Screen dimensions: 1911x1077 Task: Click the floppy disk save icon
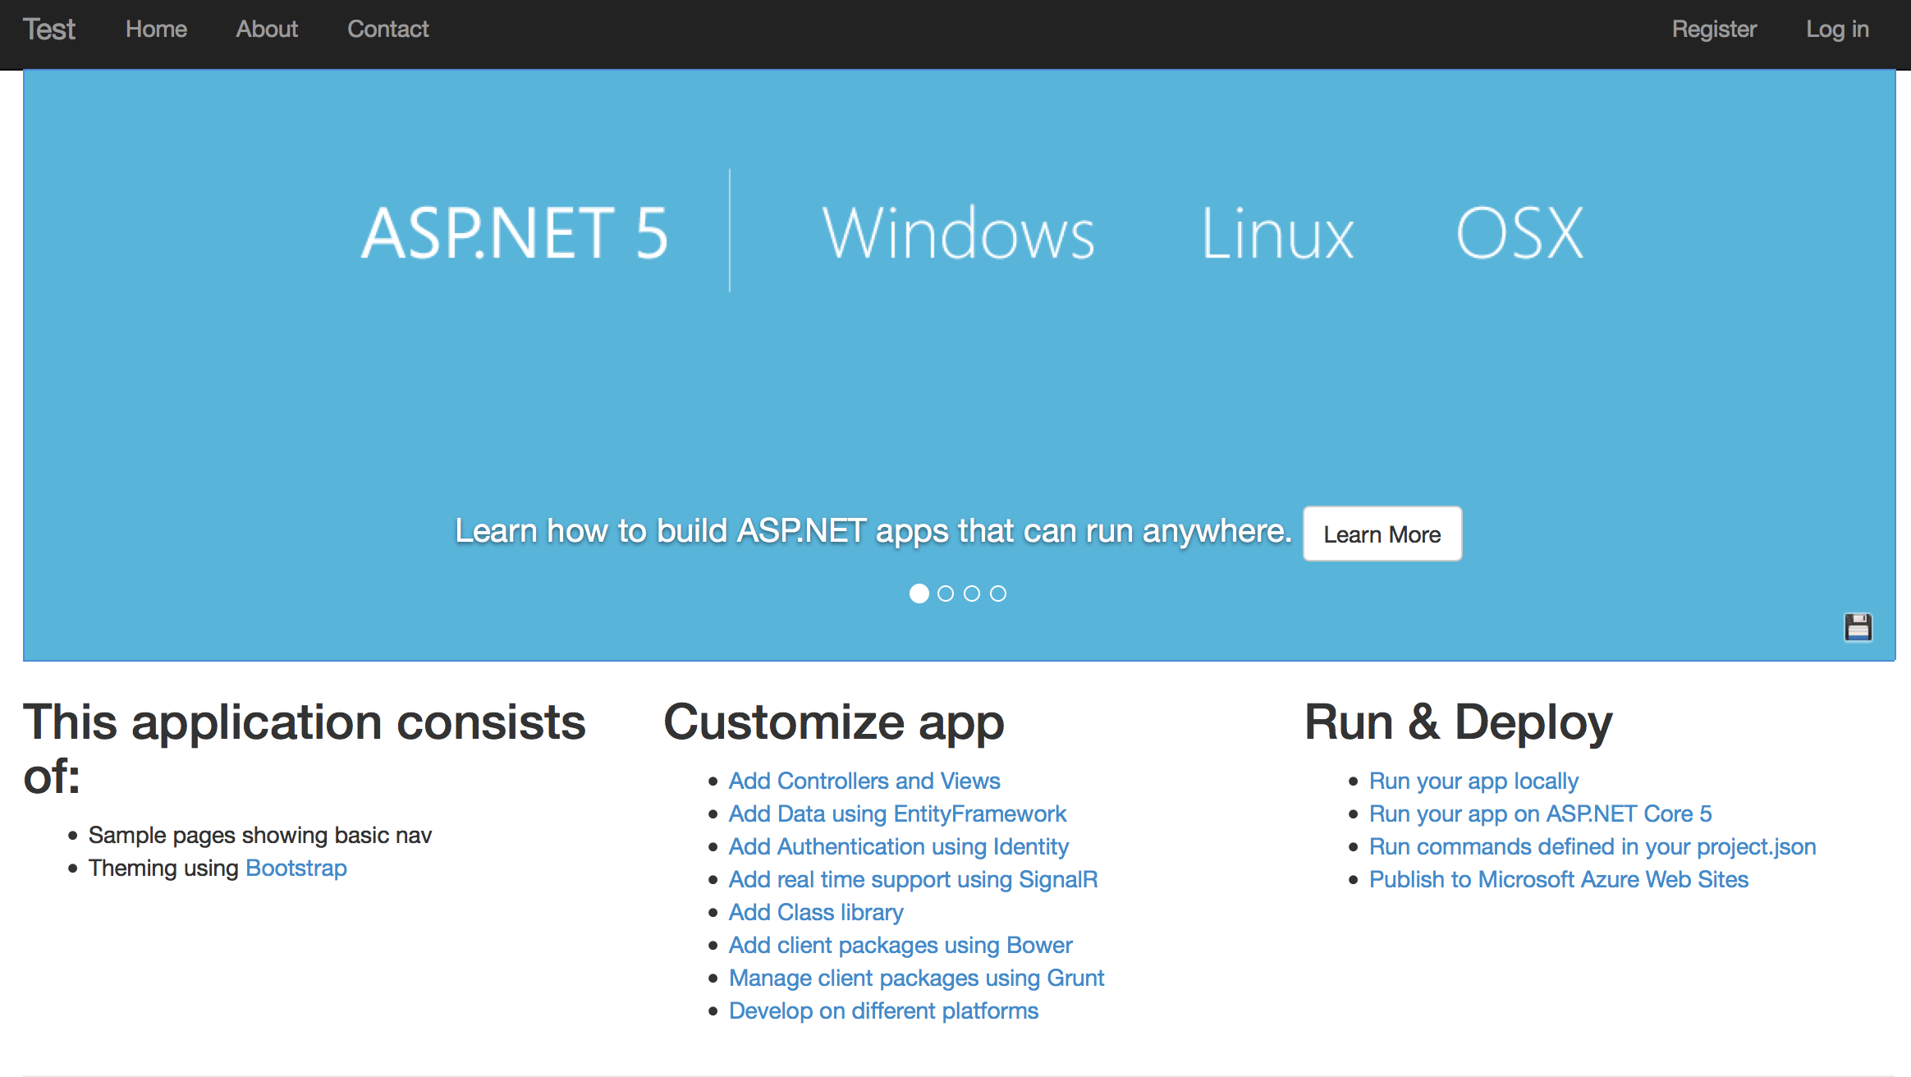coord(1858,627)
